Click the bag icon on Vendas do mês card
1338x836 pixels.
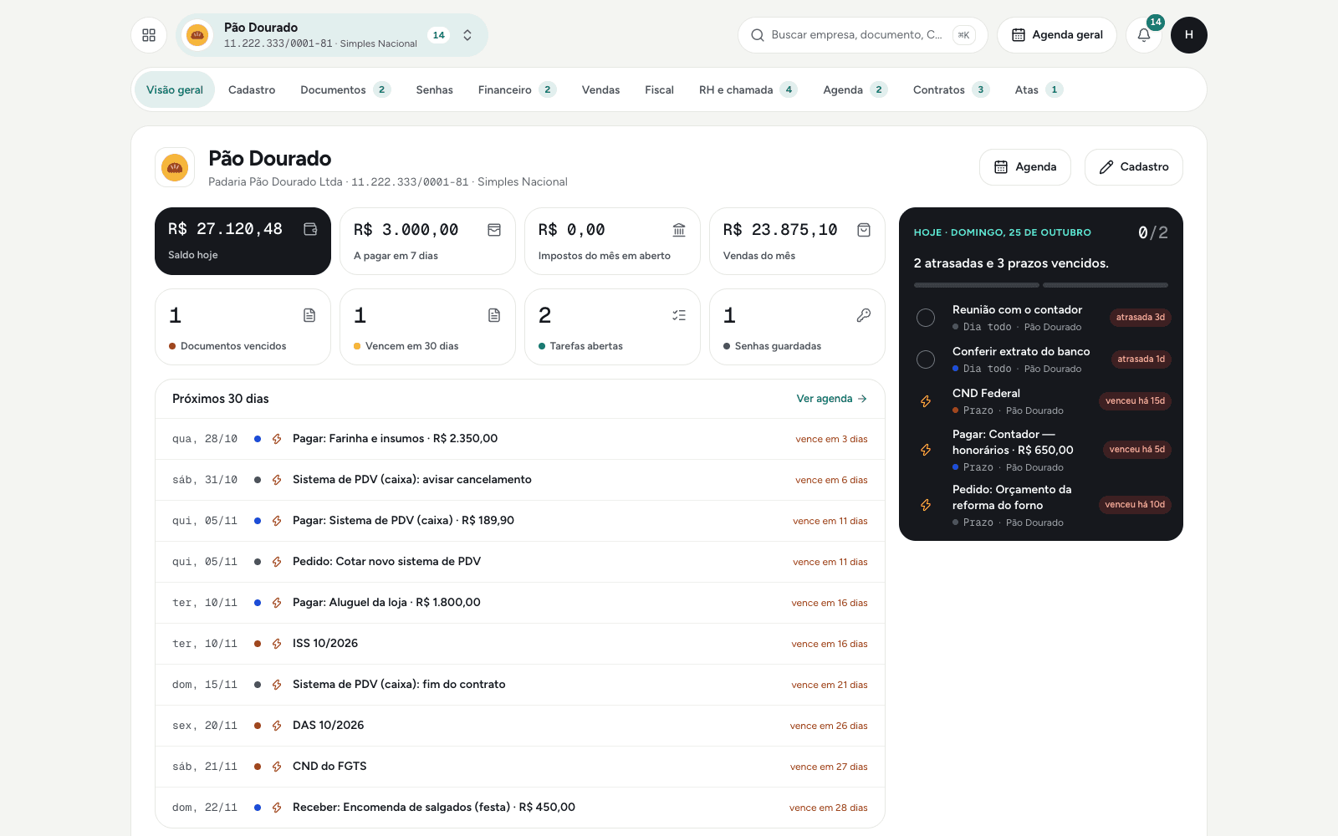click(x=864, y=230)
